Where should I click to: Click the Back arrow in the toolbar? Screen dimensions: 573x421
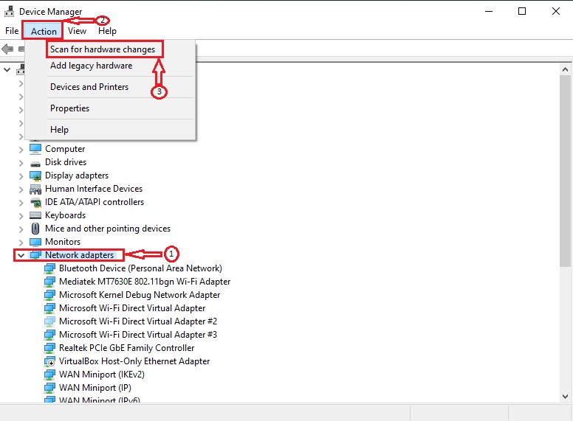tap(7, 49)
